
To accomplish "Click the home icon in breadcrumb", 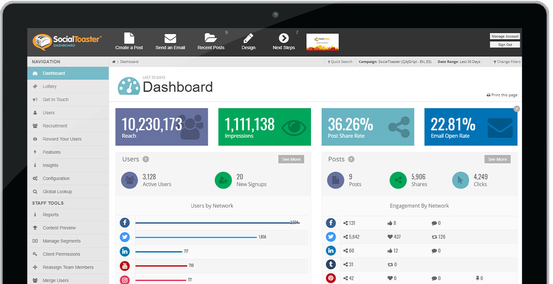I will point(114,62).
